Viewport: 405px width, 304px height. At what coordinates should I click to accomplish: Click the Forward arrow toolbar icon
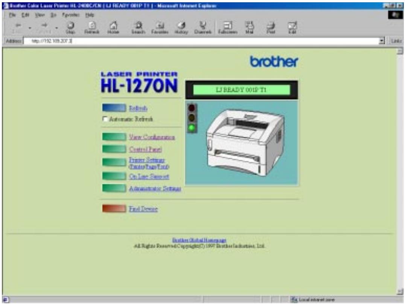point(44,27)
